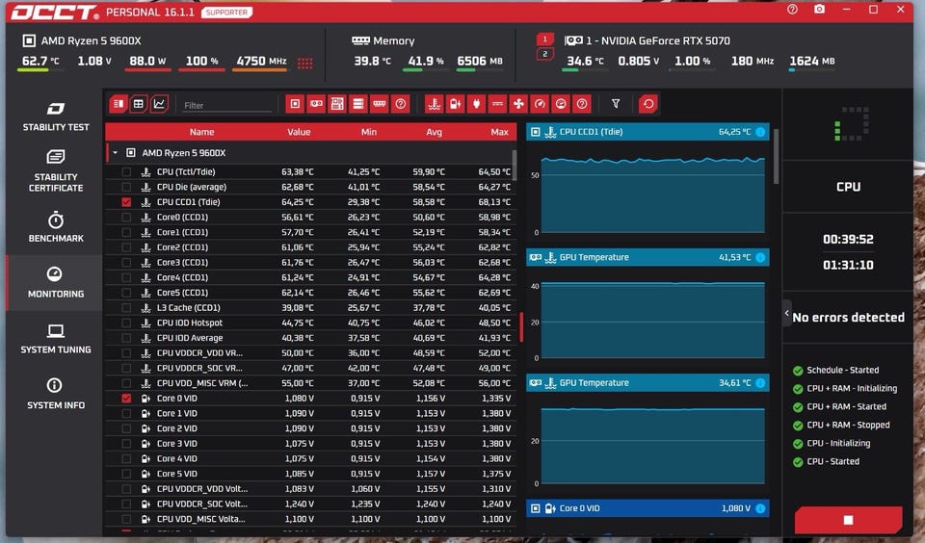
Task: Check the Core0 (CCD1) checkbox
Action: [x=126, y=218]
